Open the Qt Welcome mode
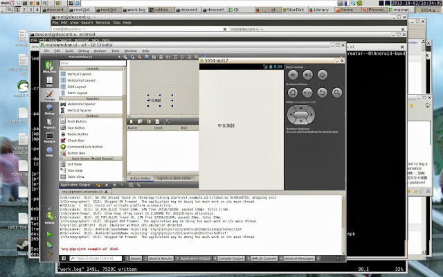 (49, 67)
